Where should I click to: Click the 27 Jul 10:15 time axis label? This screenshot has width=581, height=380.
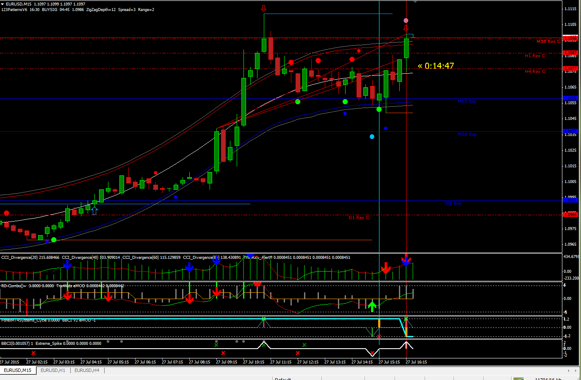click(x=253, y=362)
